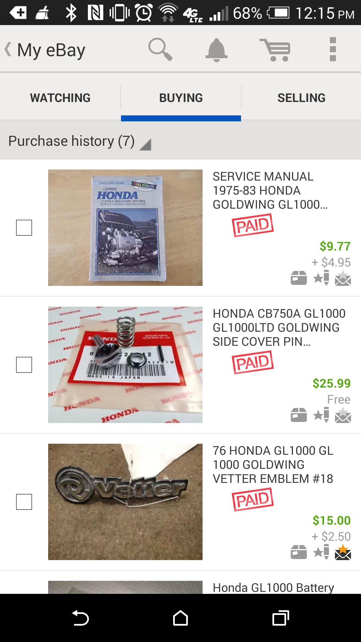Screen dimensions: 361x642
Task: Switch to the Selling tab
Action: (301, 98)
